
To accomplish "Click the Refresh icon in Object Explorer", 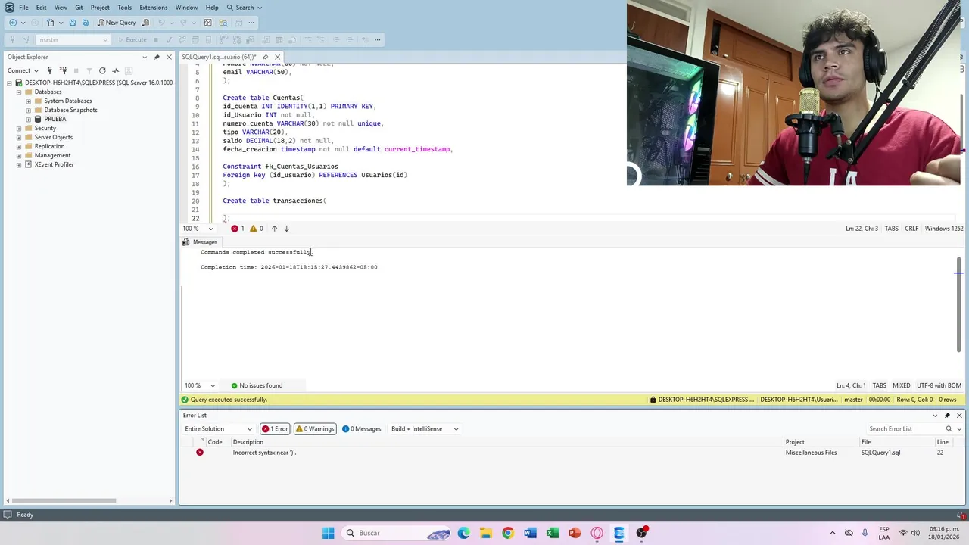I will (x=102, y=70).
